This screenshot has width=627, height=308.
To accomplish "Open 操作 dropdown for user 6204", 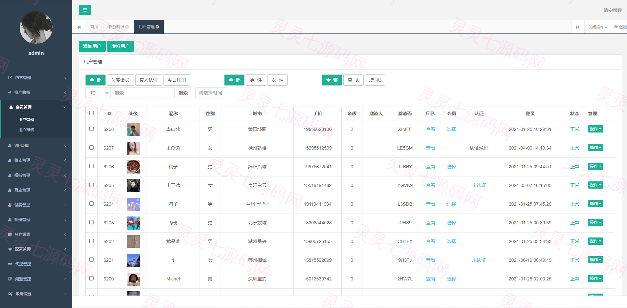I will coord(595,204).
